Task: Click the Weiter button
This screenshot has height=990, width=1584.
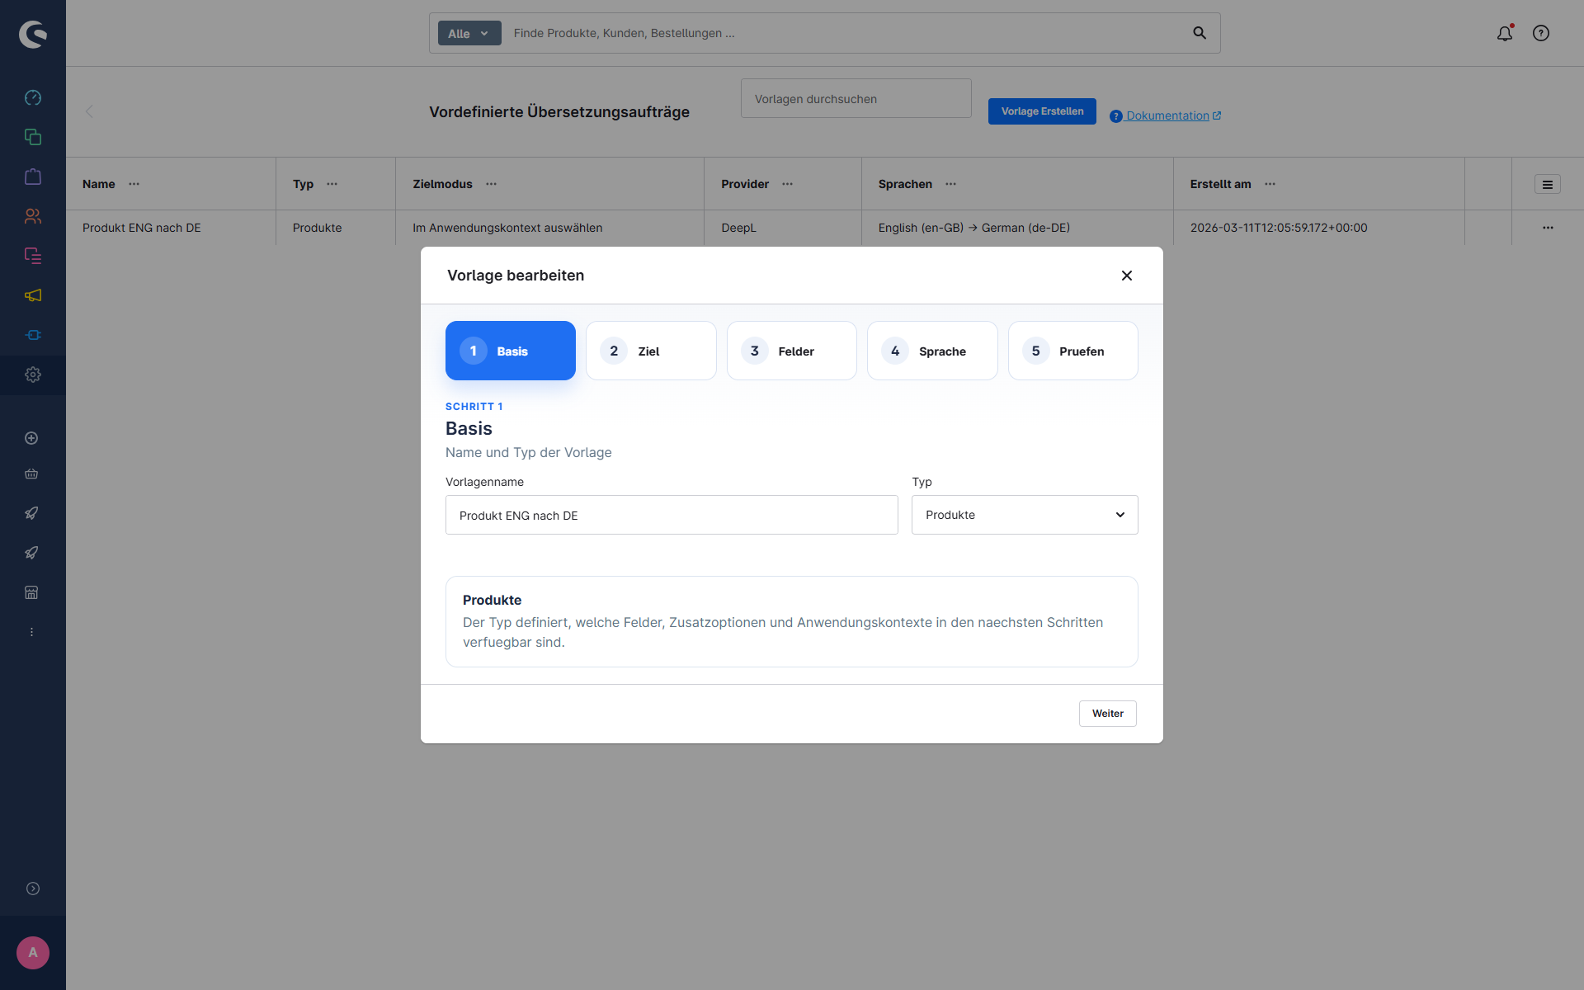Action: coord(1107,714)
